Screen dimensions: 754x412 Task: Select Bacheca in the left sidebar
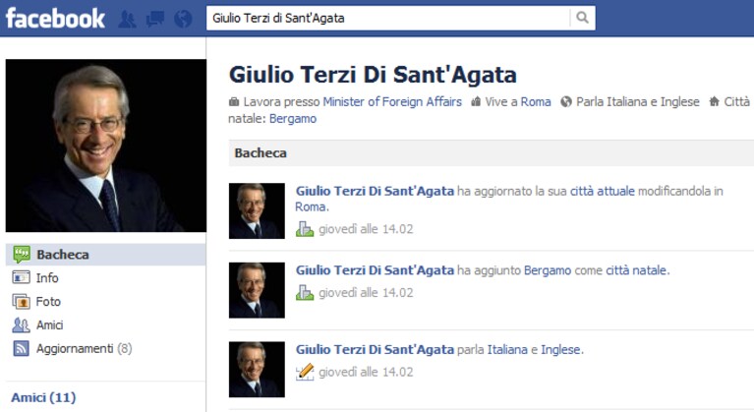[x=106, y=255]
